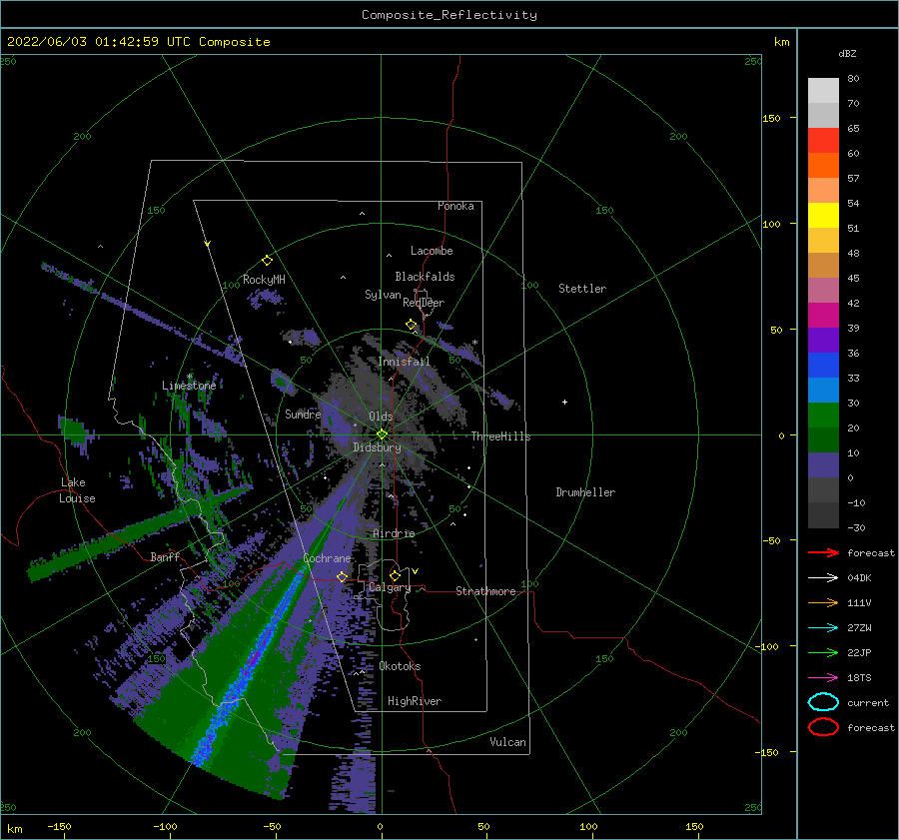Click the magenta 18TS arrow legend icon

[823, 678]
